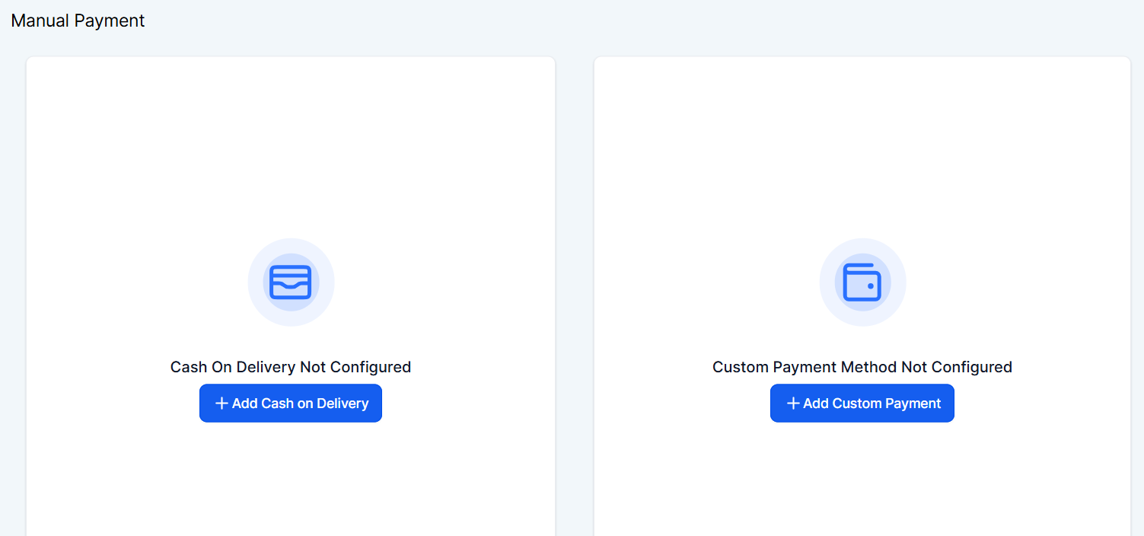Click the plus icon beside Add Cash on Delivery
This screenshot has height=536, width=1144.
(221, 404)
